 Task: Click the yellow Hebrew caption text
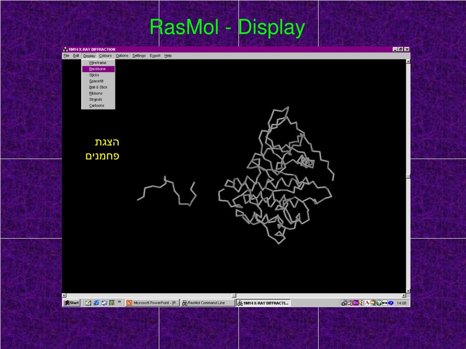(x=102, y=149)
